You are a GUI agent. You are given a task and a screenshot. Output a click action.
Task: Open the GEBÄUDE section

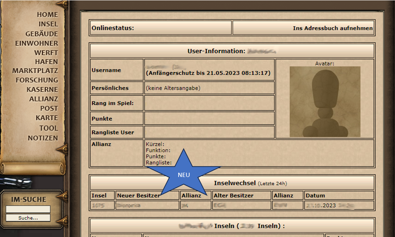point(42,34)
